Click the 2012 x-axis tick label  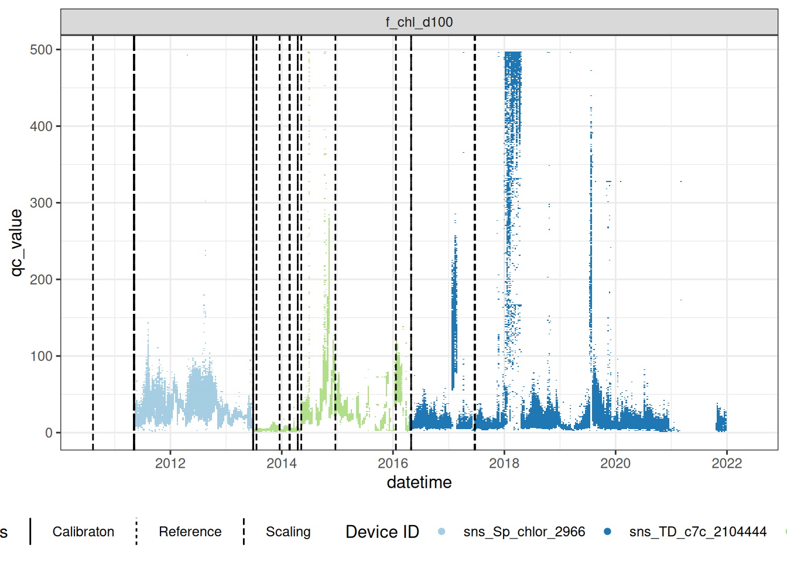170,464
